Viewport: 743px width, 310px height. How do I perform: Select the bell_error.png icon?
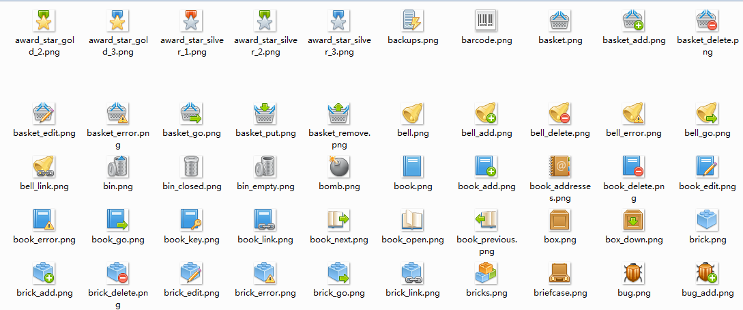634,113
